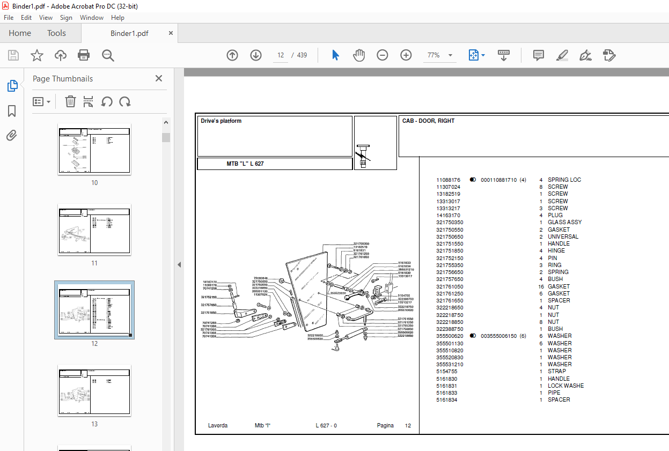Click 'Laverda' footer text
This screenshot has height=451, width=669.
pyautogui.click(x=218, y=426)
